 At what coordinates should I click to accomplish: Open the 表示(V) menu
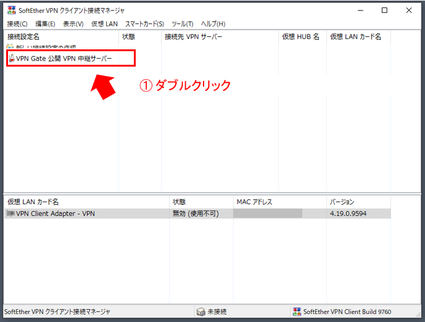(73, 24)
